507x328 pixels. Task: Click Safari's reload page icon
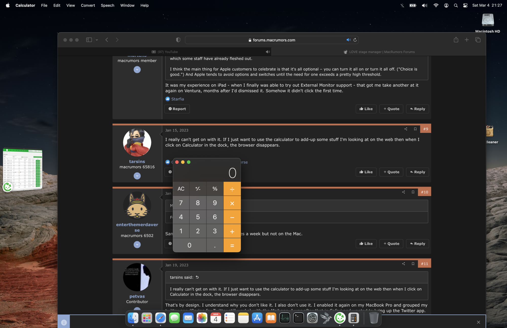[x=355, y=40]
